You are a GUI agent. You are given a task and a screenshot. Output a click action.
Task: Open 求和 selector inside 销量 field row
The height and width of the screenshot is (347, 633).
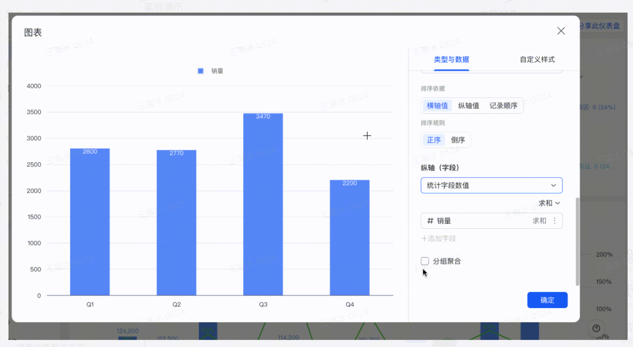click(539, 221)
